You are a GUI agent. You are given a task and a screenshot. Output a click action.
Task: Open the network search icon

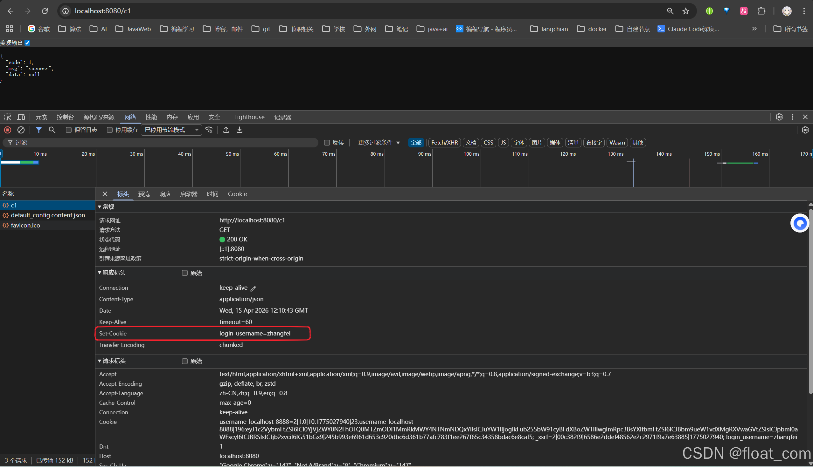(x=52, y=130)
